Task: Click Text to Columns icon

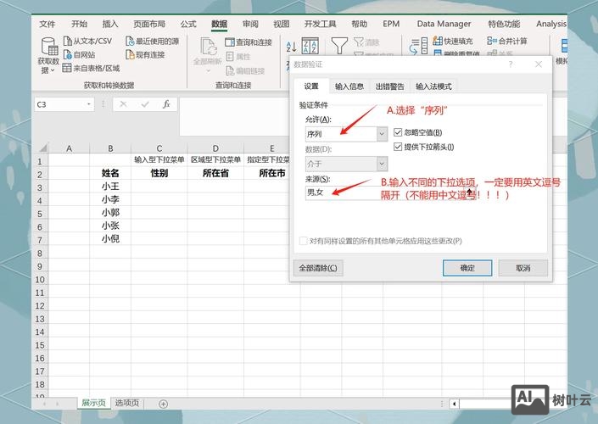Action: click(x=418, y=46)
